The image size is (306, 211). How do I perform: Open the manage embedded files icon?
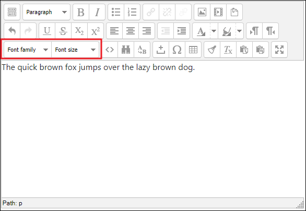(234, 12)
